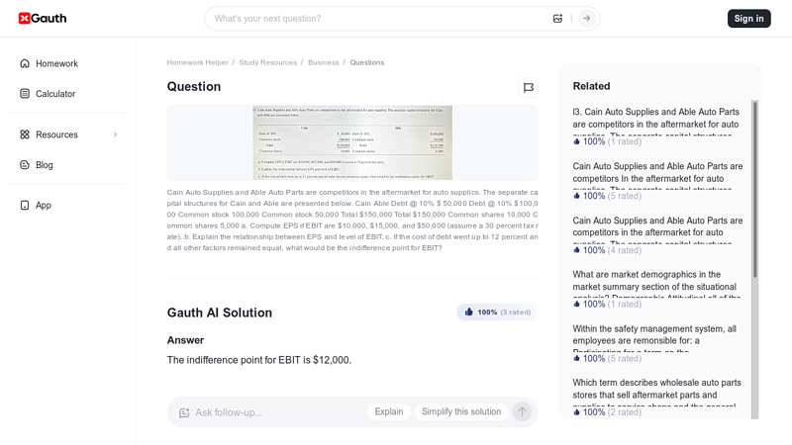
Task: Open the question image thumbnail
Action: [352, 142]
